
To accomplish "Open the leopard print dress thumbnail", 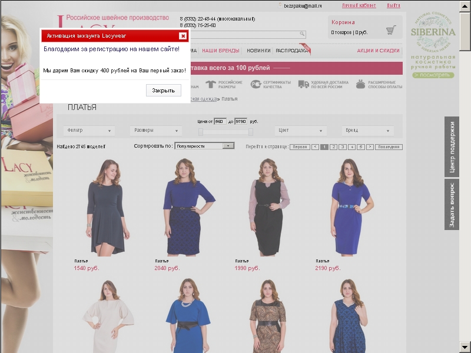I will [x=267, y=317].
